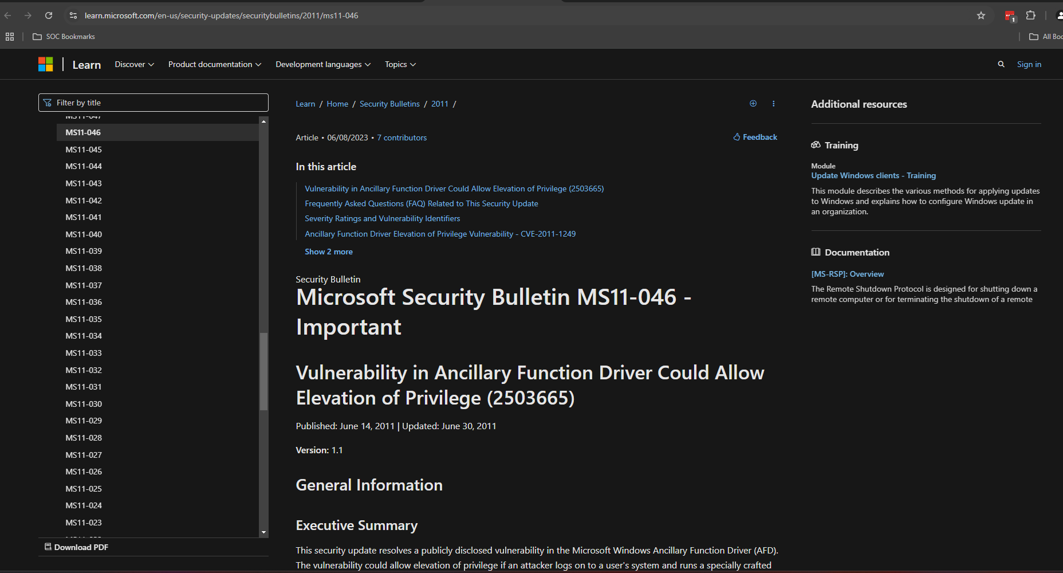The width and height of the screenshot is (1063, 573).
Task: Expand the Discover dropdown menu
Action: [x=134, y=64]
